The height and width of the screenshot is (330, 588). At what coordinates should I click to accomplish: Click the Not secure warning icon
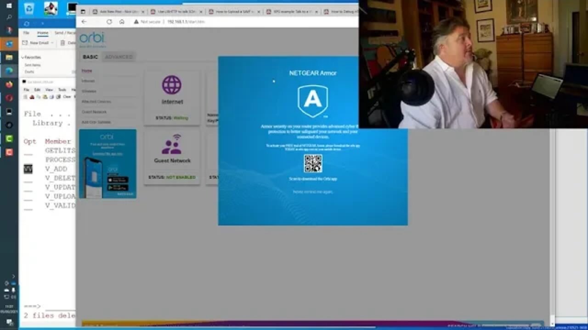pyautogui.click(x=136, y=22)
